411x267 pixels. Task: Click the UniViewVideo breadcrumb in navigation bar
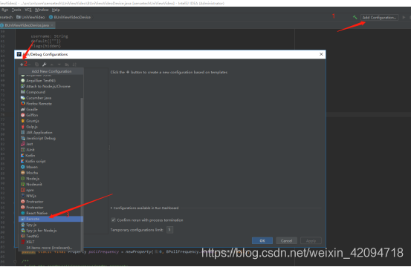click(x=30, y=17)
